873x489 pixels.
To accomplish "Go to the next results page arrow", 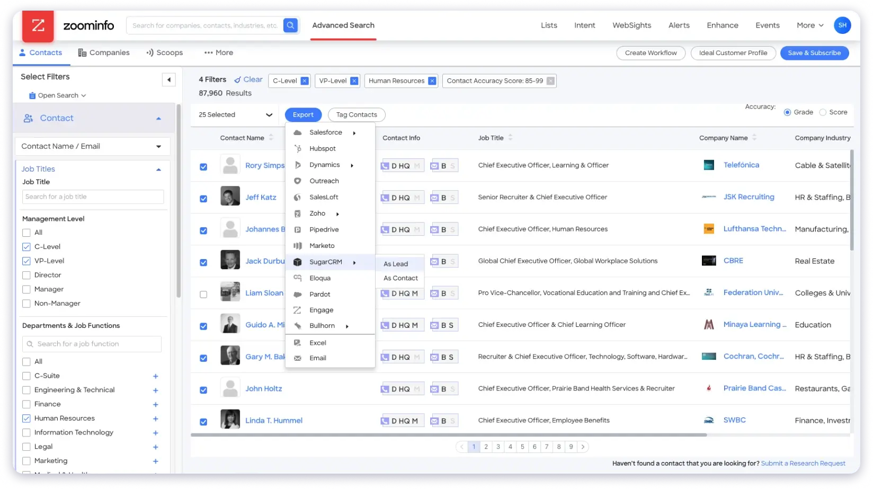I will coord(583,447).
